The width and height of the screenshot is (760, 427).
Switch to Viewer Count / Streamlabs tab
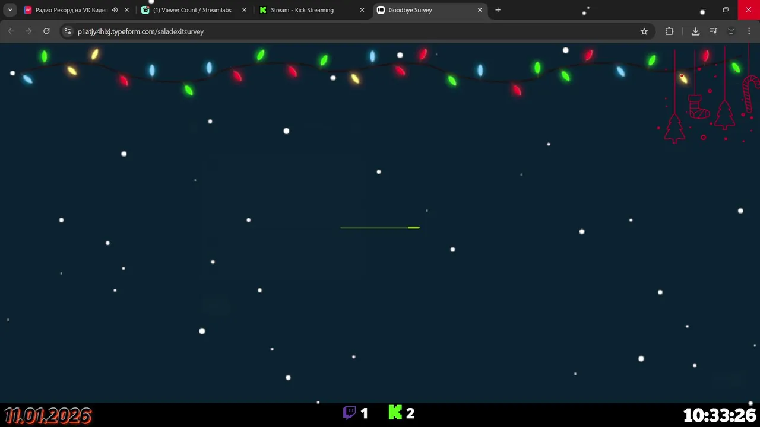tap(194, 10)
